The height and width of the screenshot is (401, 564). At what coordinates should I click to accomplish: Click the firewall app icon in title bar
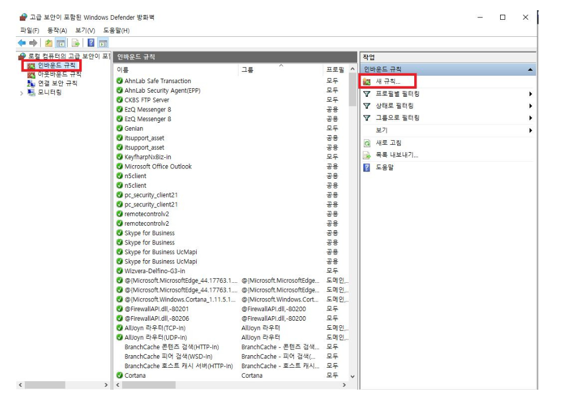23,18
